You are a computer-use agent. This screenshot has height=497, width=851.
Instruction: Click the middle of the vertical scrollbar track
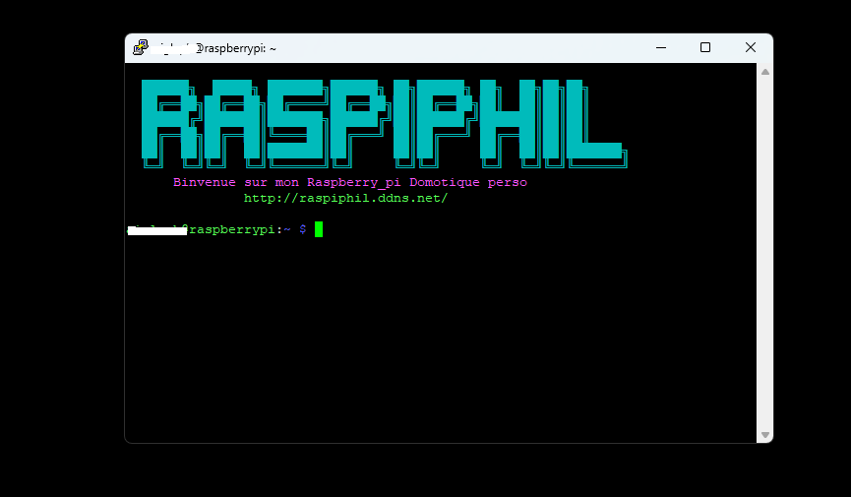pyautogui.click(x=764, y=253)
